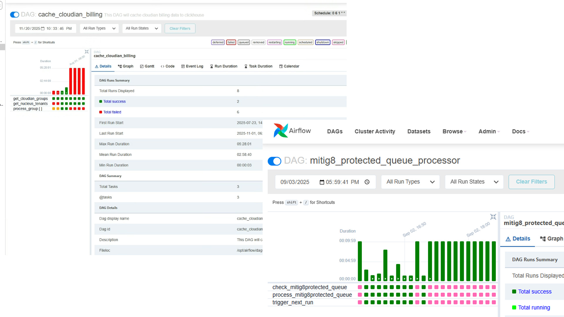Collapse grid panel in cache_cloudian_billing view
Viewport: 564px width, 317px height.
click(x=87, y=52)
